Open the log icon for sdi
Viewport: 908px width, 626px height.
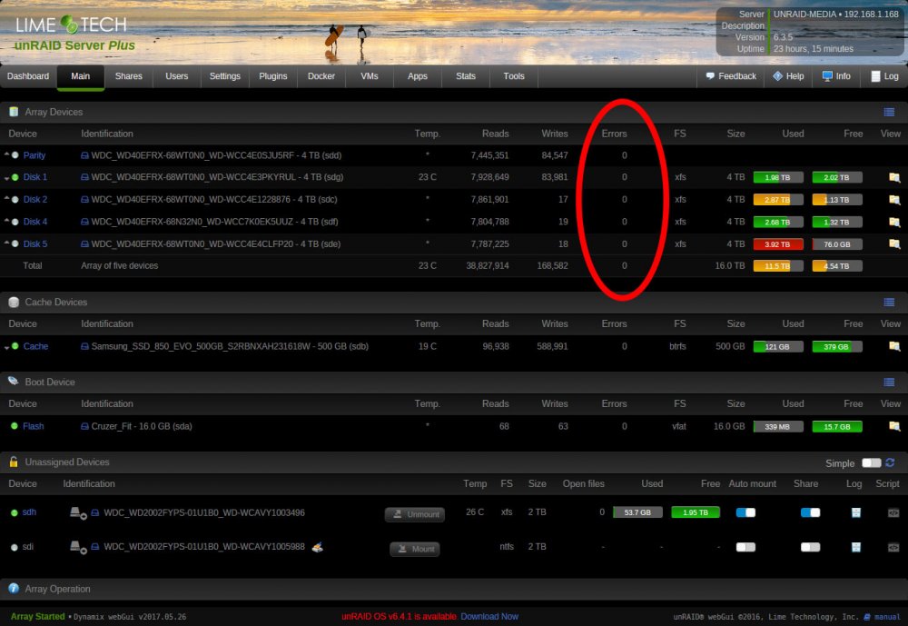click(x=856, y=547)
